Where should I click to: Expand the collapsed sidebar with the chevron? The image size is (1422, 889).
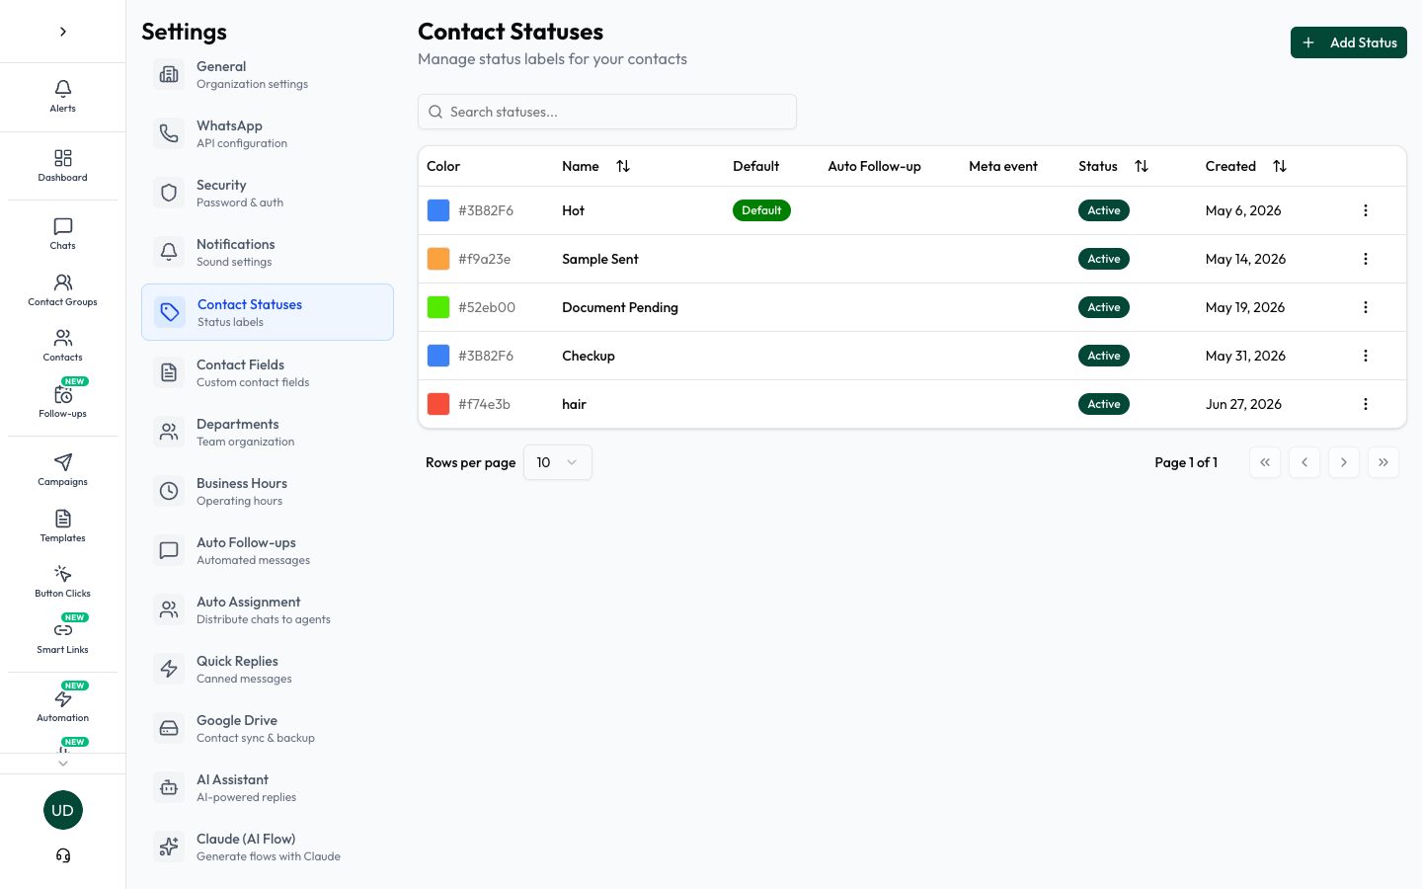click(x=63, y=32)
